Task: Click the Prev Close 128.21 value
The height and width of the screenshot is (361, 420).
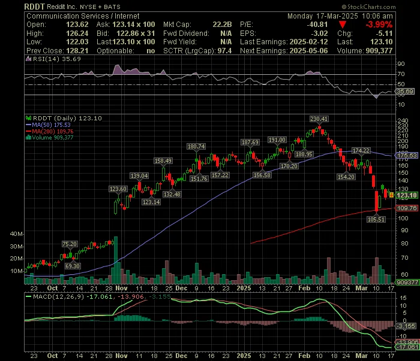Action: (x=77, y=51)
